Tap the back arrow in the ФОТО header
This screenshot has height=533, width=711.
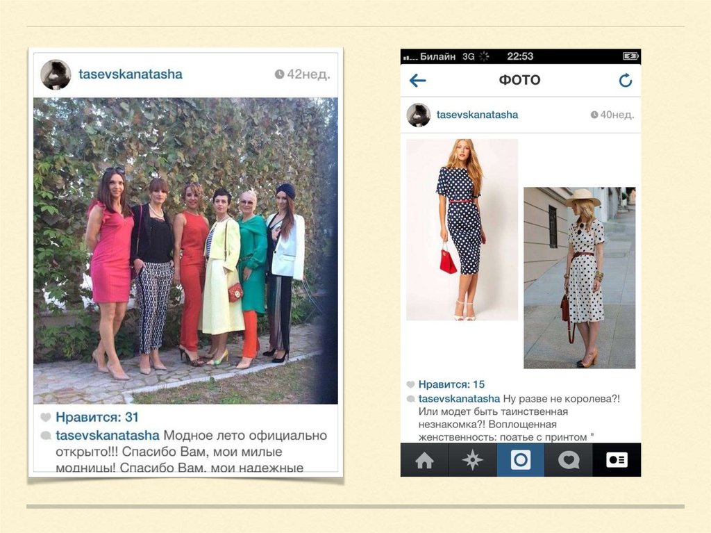pos(417,81)
